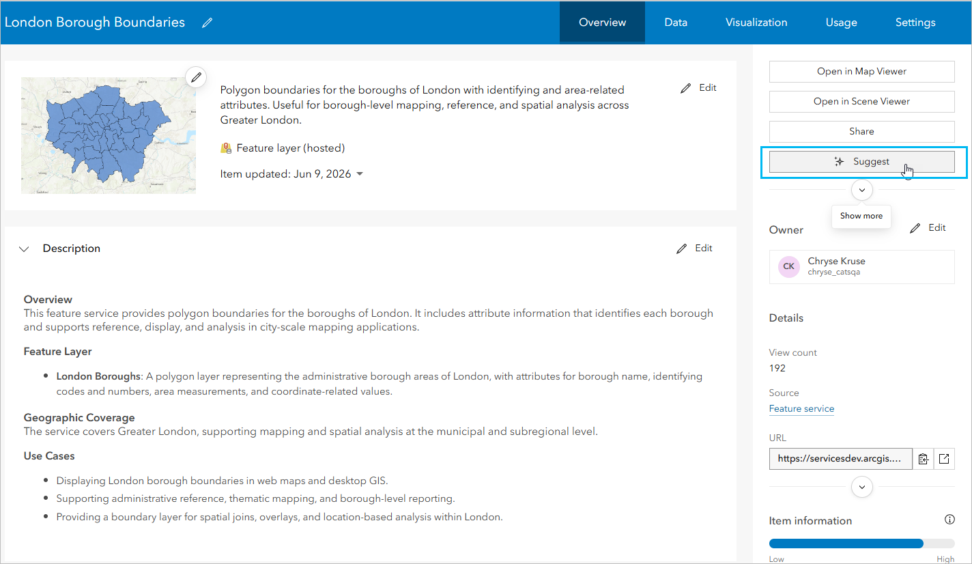Expand more details chevron below the URL
The image size is (972, 564).
[862, 487]
